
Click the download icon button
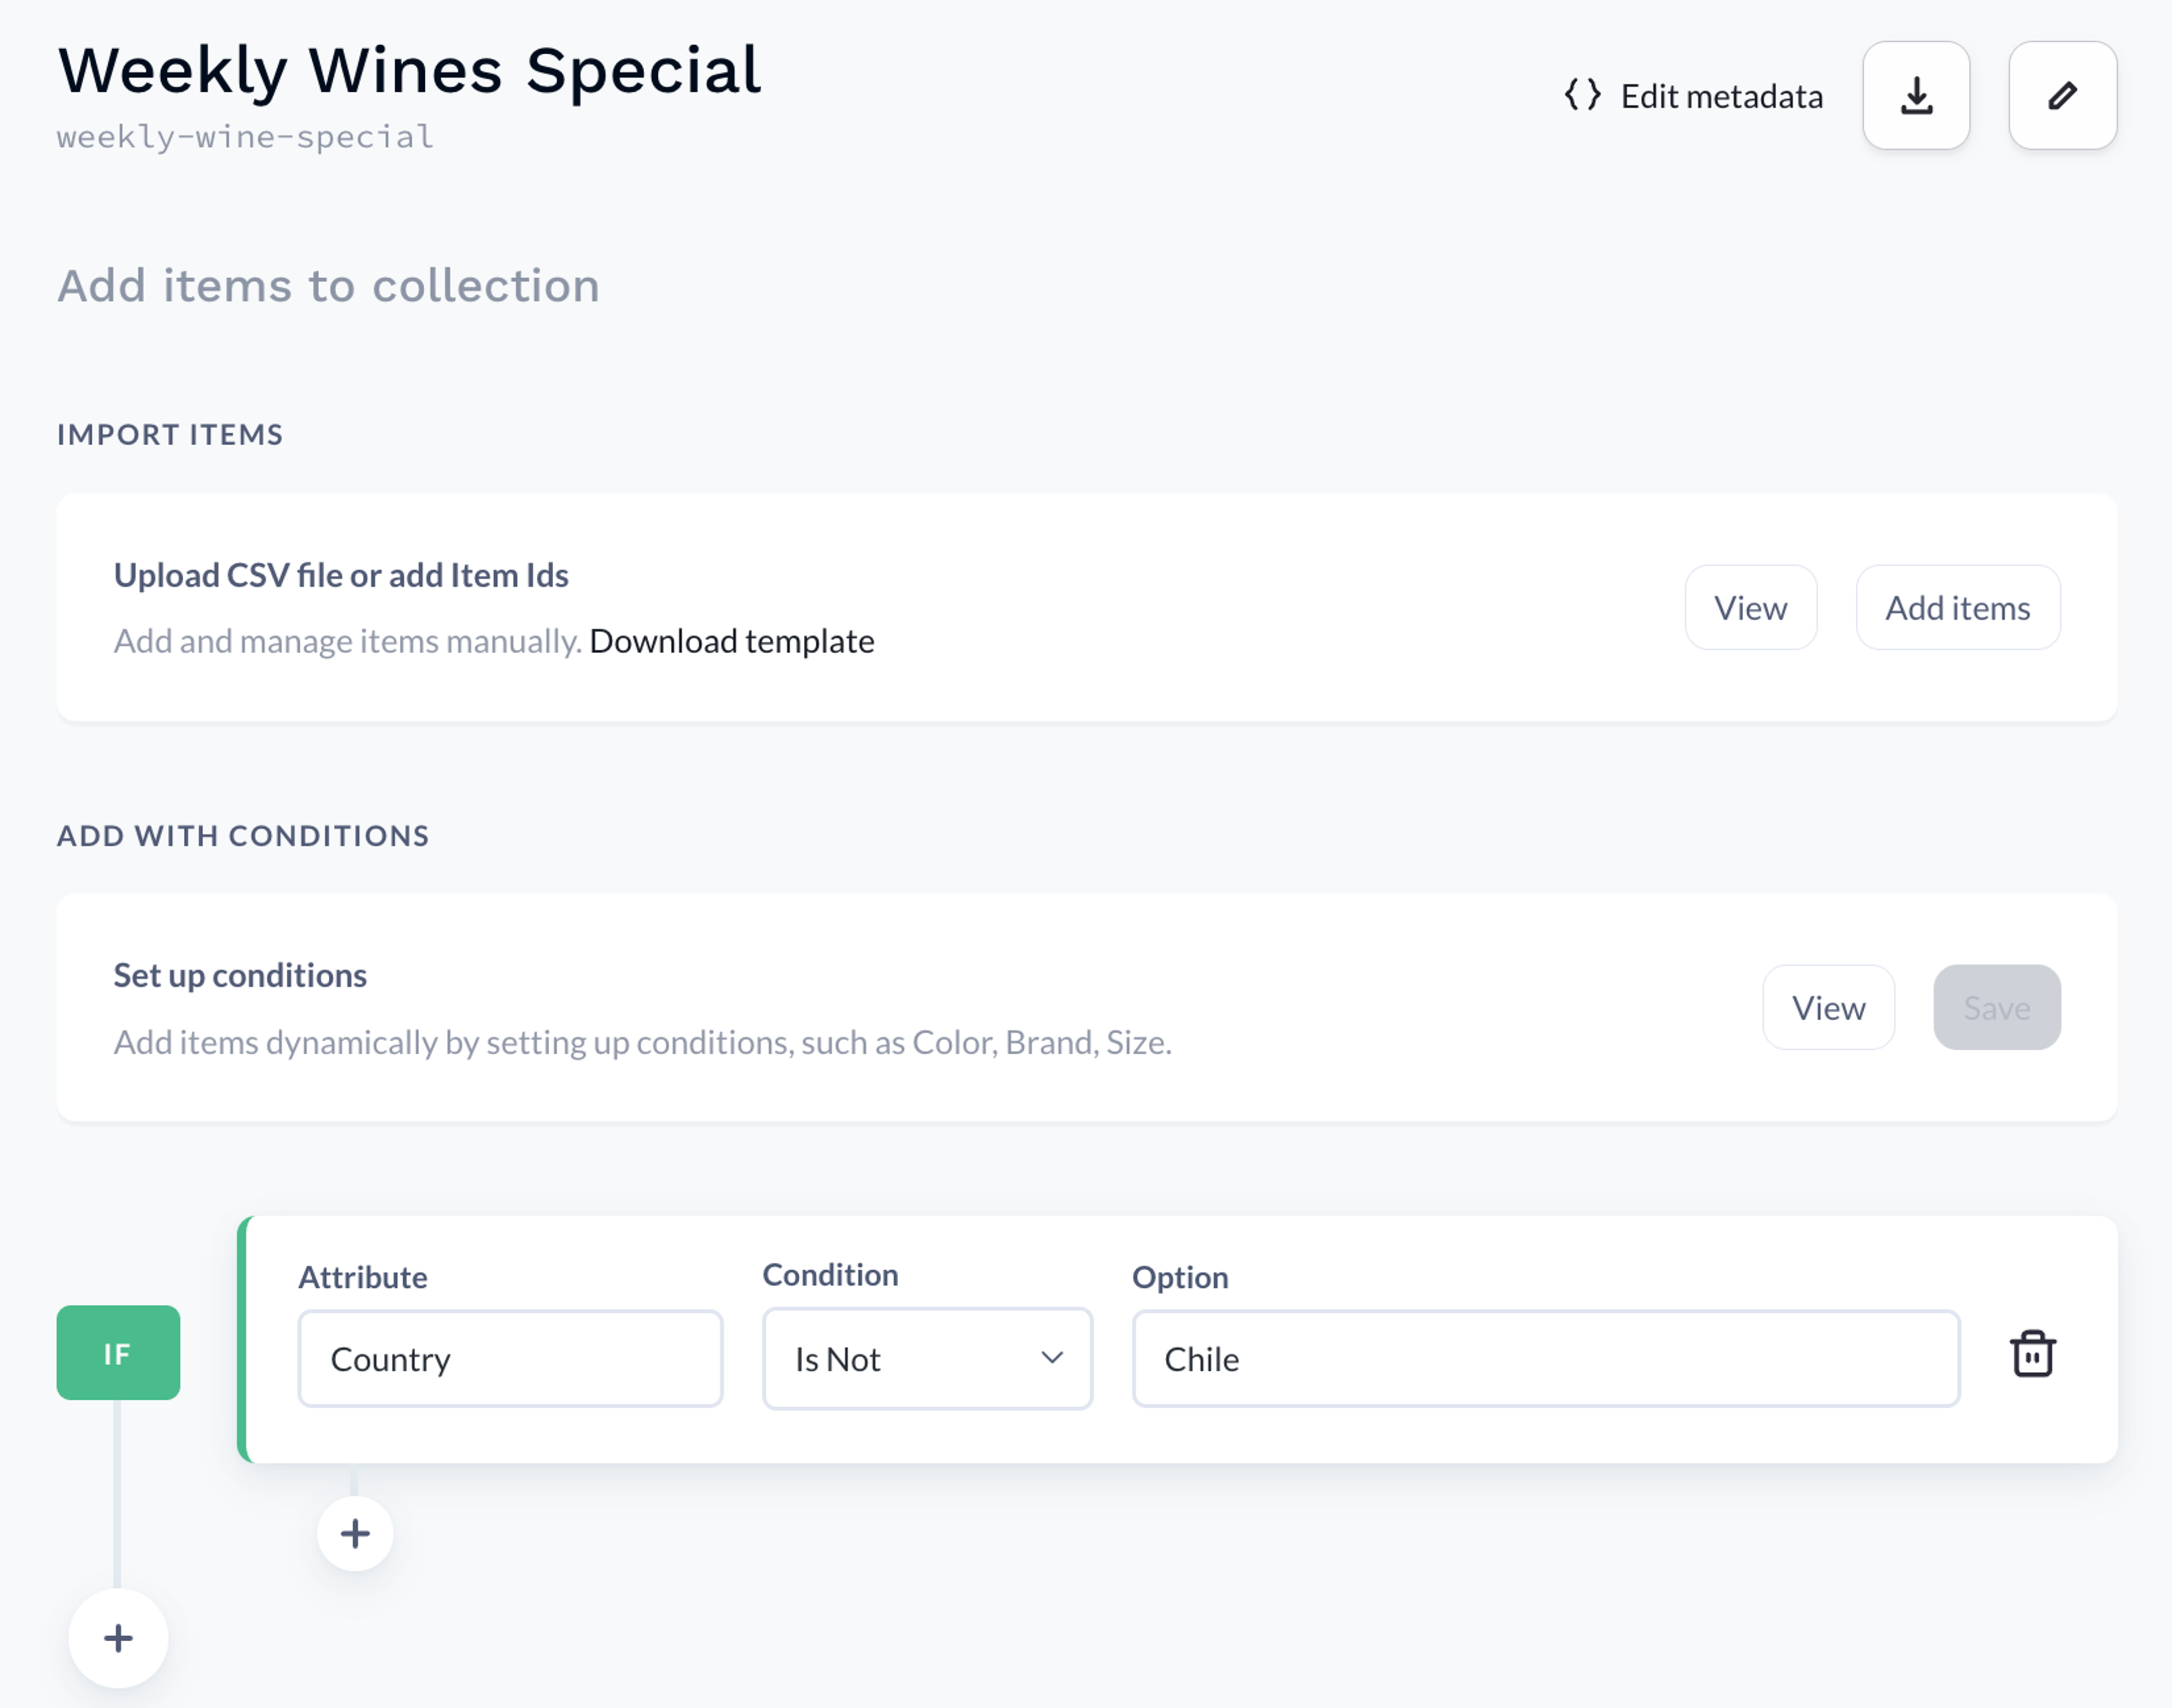point(1916,96)
